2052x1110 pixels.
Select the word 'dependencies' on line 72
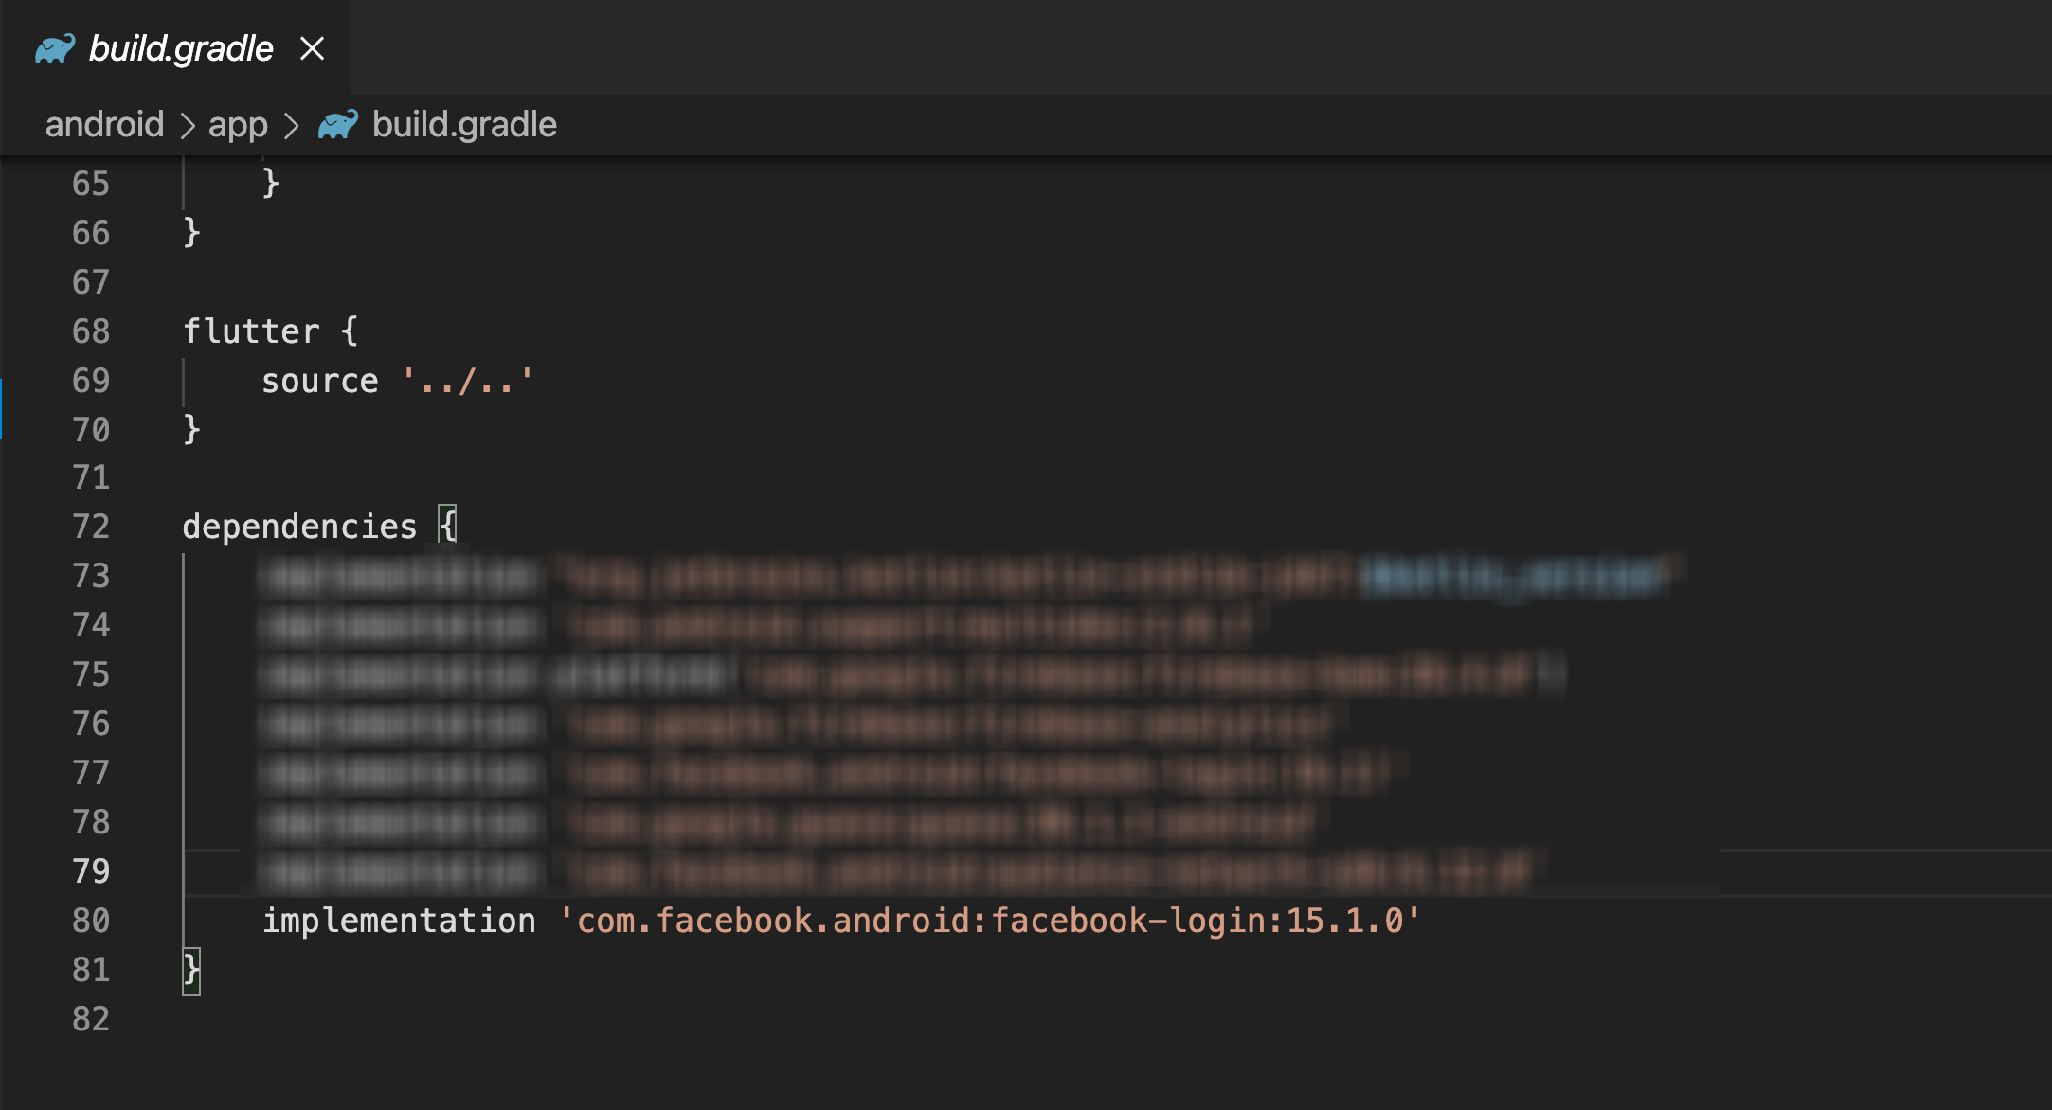pyautogui.click(x=299, y=526)
